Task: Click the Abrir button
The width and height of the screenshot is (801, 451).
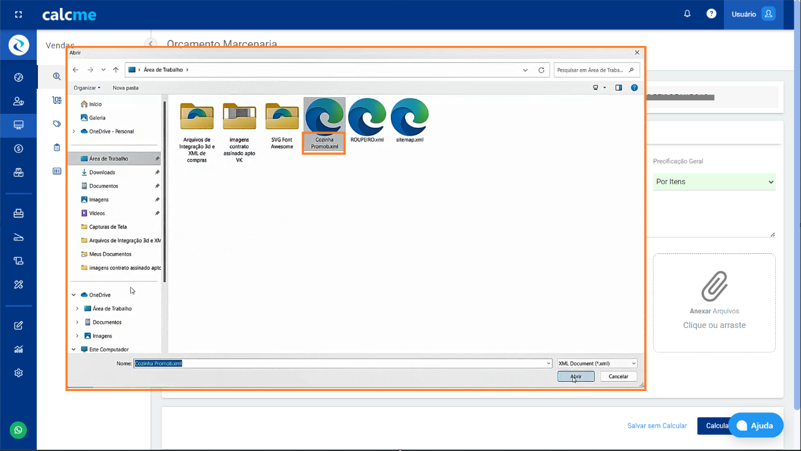Action: pyautogui.click(x=576, y=376)
